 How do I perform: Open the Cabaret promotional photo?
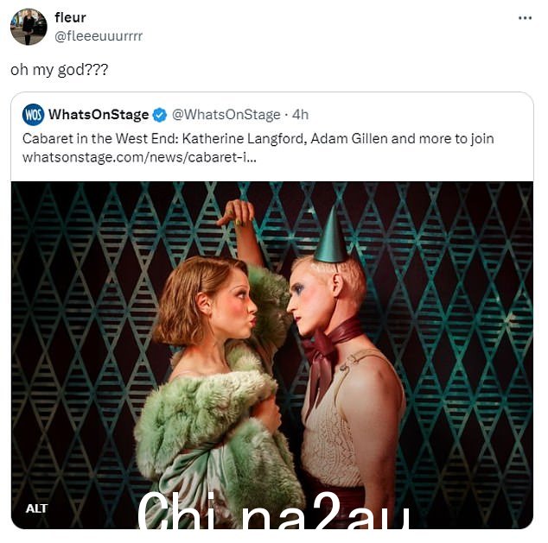click(x=272, y=355)
